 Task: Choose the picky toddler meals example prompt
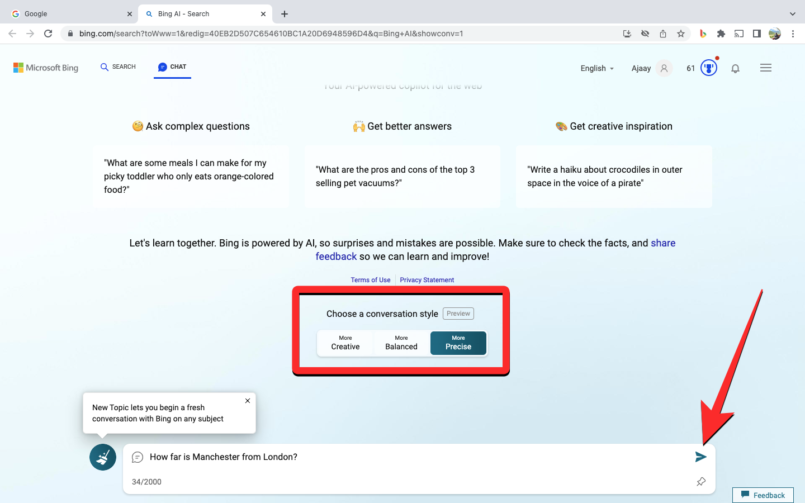point(191,177)
